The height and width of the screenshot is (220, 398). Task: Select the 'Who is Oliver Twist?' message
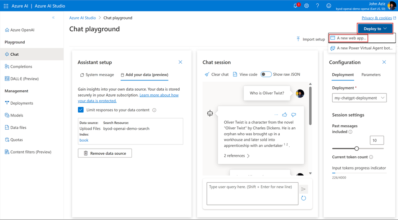(267, 93)
